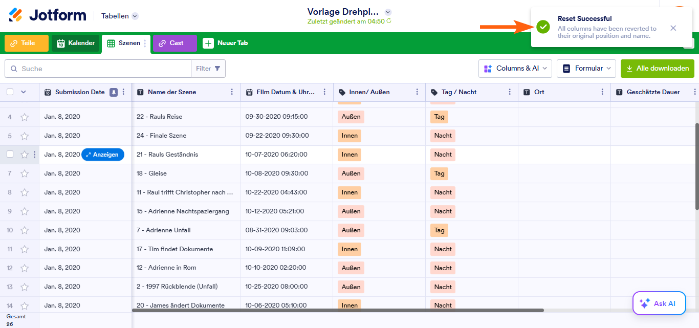Click the pin icon on Submission Date column
The height and width of the screenshot is (328, 699).
(x=114, y=92)
